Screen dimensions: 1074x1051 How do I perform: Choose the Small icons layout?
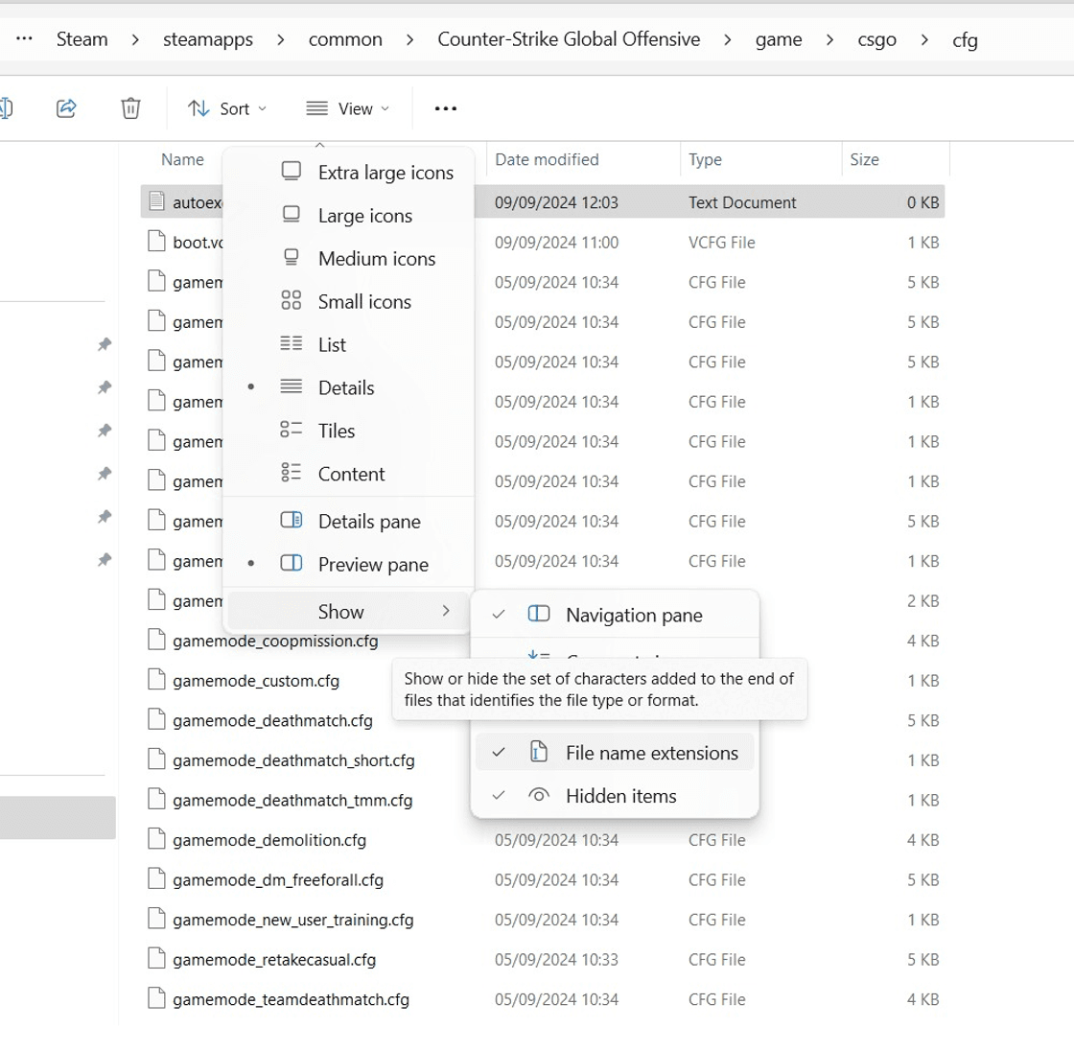pyautogui.click(x=364, y=301)
